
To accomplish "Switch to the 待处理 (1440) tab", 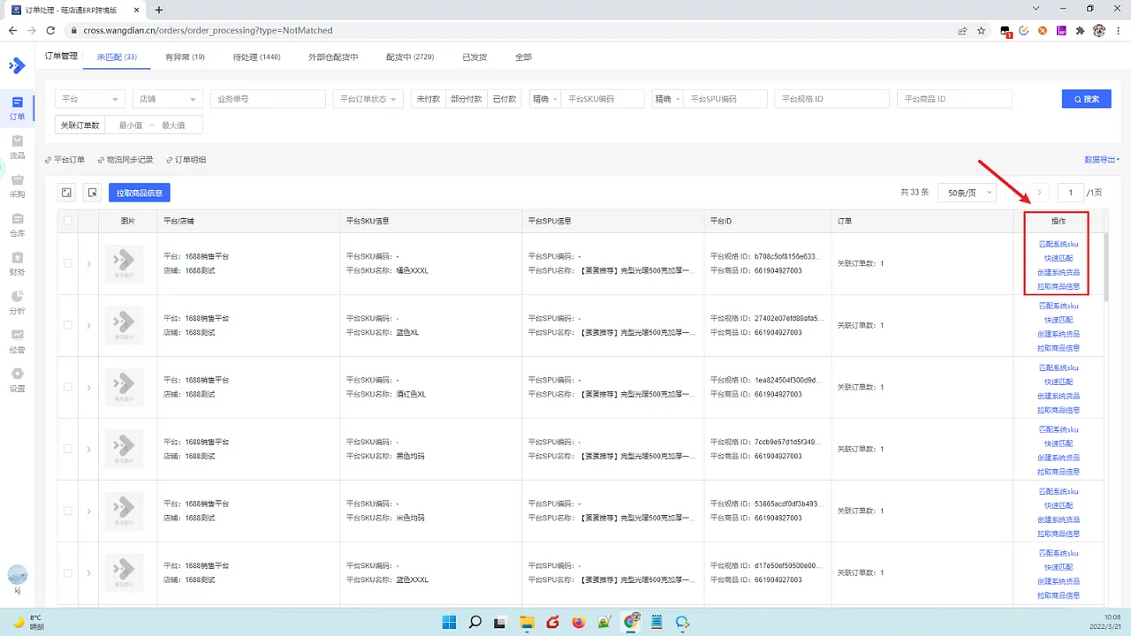I will (x=255, y=57).
